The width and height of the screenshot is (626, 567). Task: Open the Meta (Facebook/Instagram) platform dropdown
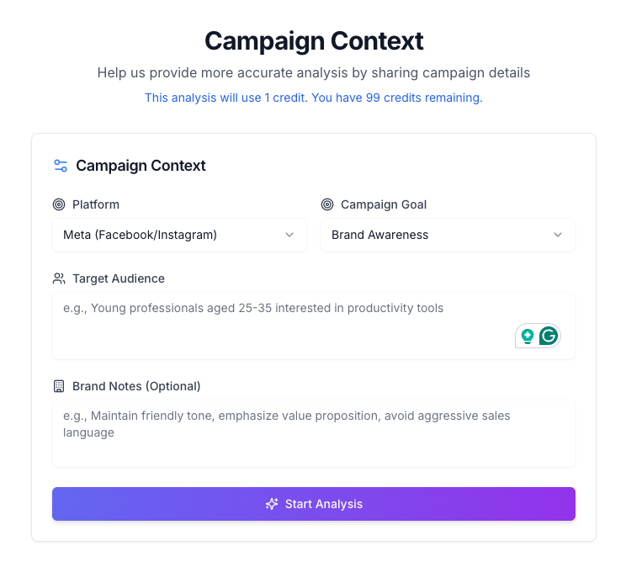point(179,235)
